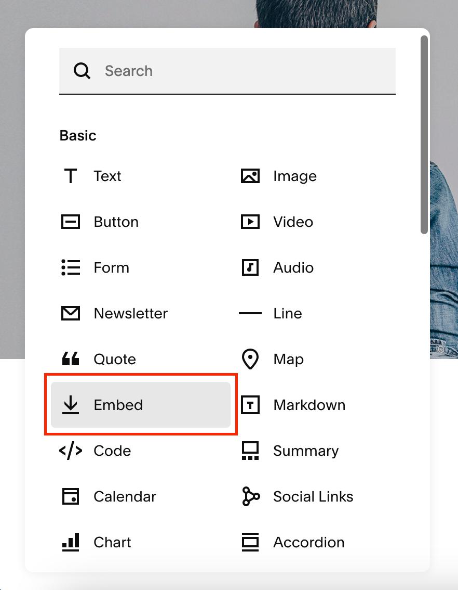Click the Summary label

coord(306,451)
